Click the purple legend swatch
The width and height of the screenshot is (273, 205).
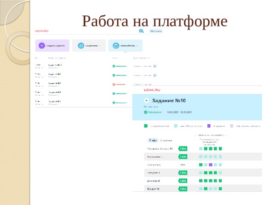coord(209,126)
